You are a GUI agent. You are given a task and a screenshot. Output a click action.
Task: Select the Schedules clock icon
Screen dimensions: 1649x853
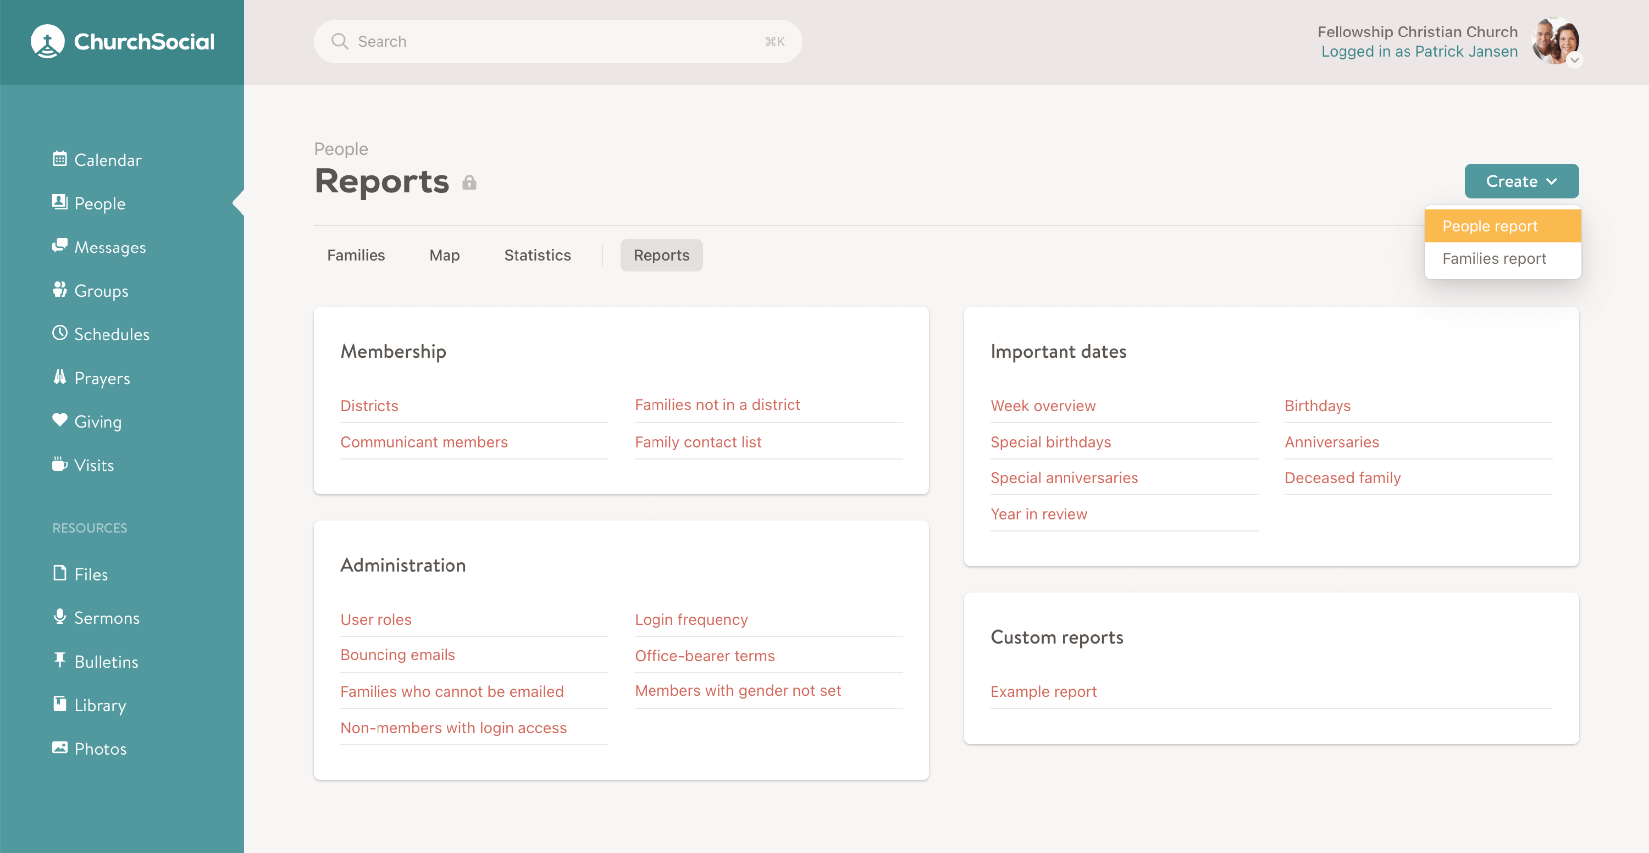[x=59, y=333]
